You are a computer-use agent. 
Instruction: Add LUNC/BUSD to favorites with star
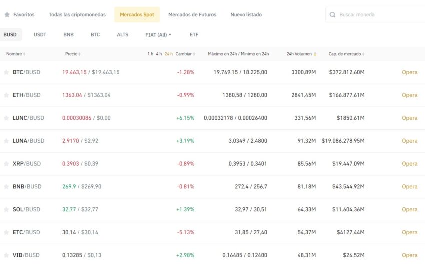(x=6, y=118)
